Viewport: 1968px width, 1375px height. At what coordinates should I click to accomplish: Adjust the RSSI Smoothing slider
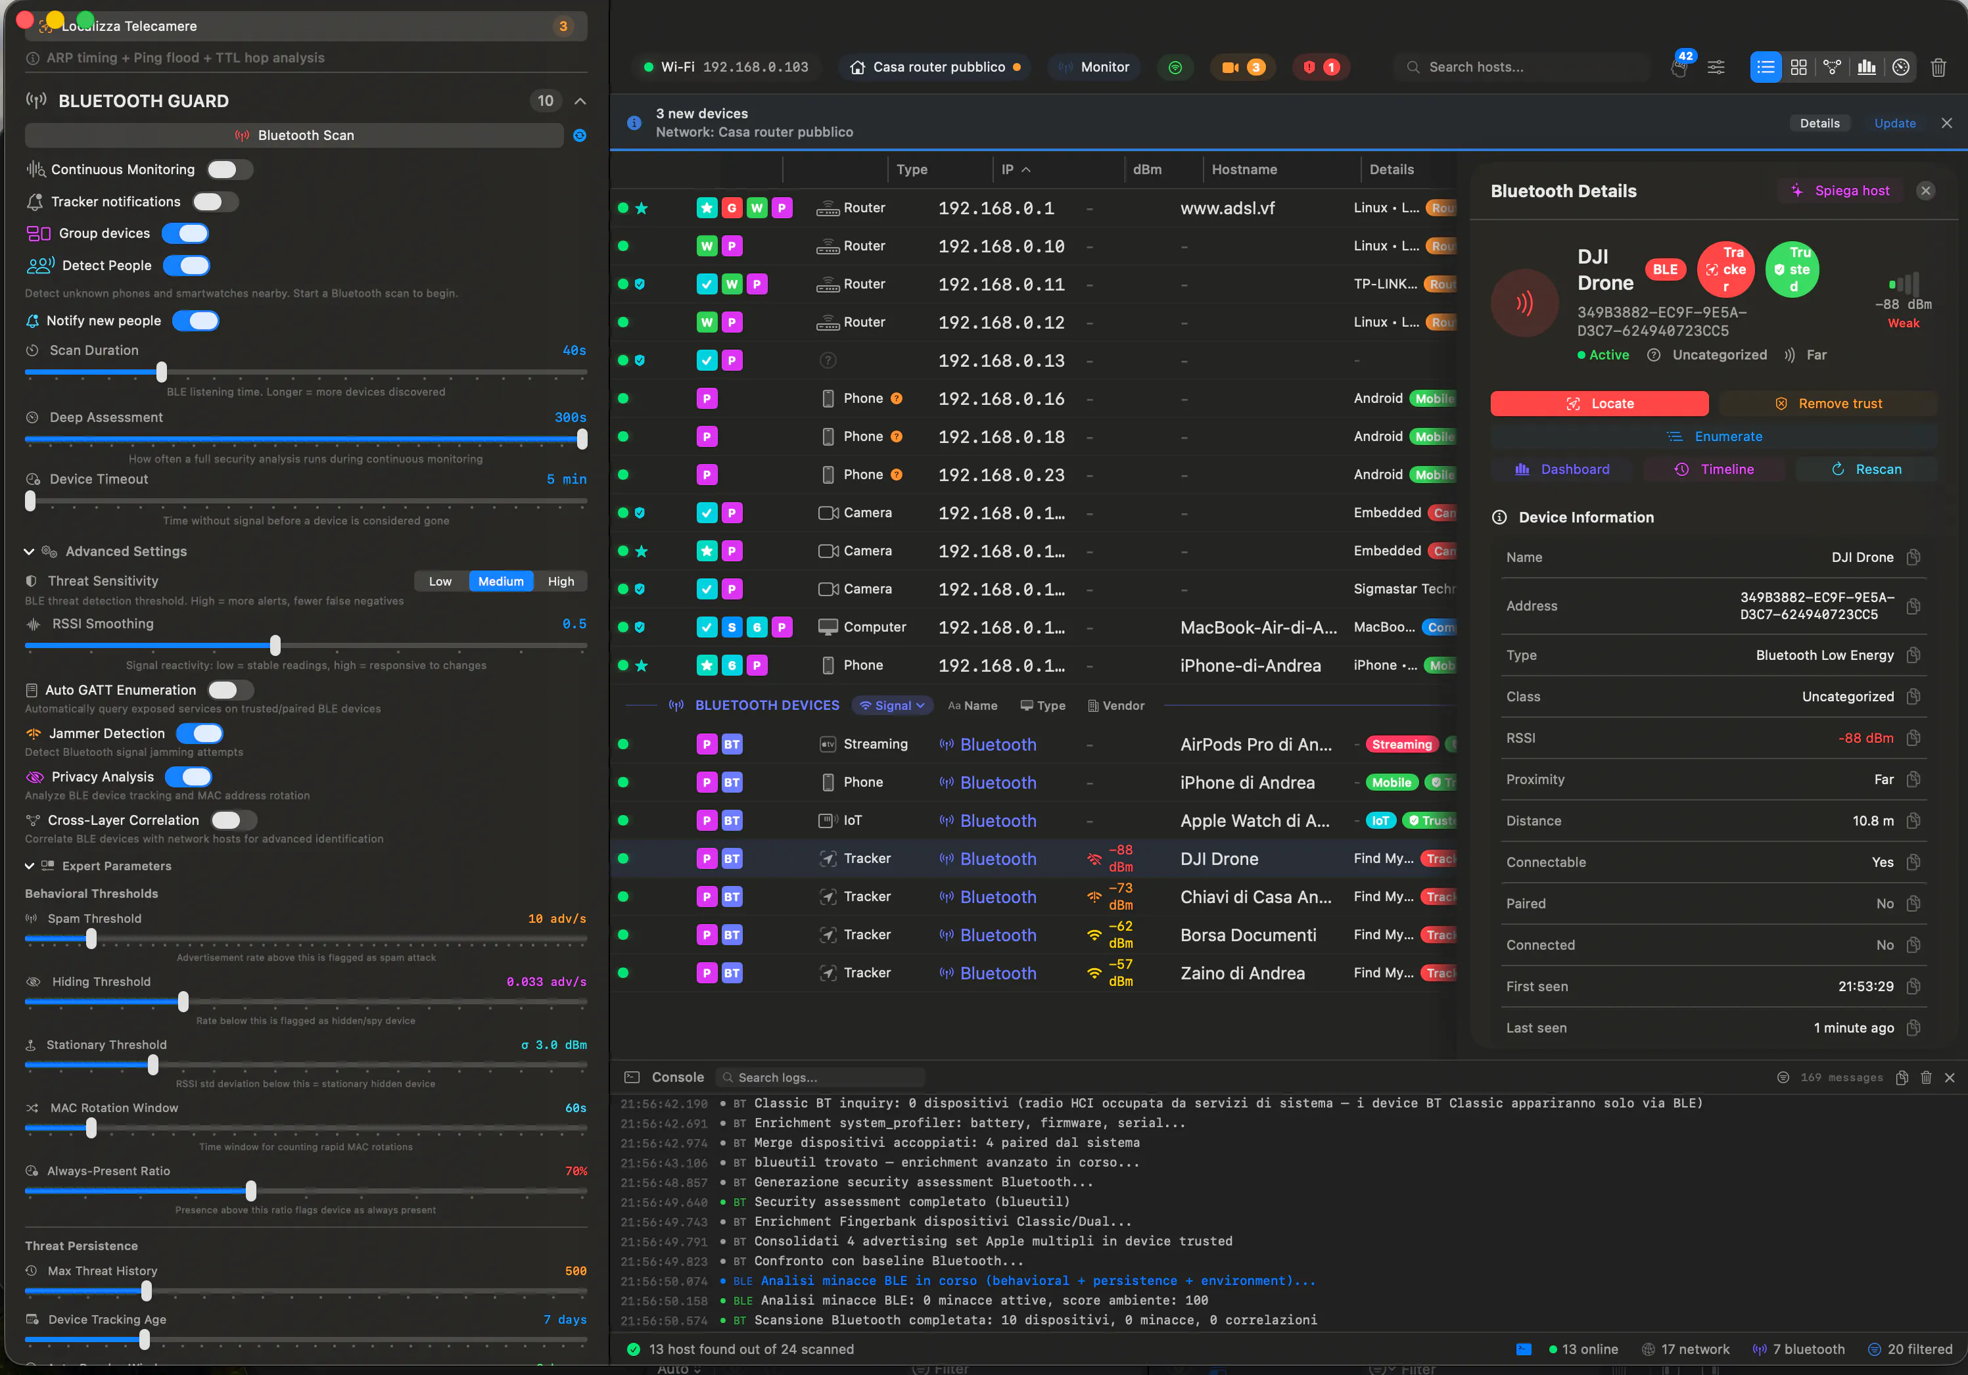[275, 645]
